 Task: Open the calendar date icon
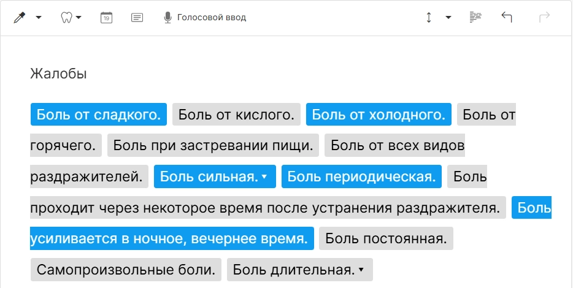coord(107,17)
